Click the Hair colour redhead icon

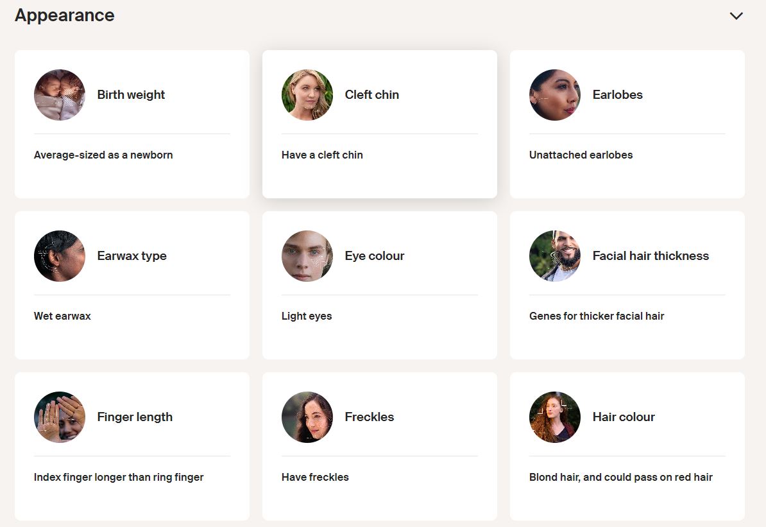pyautogui.click(x=555, y=417)
